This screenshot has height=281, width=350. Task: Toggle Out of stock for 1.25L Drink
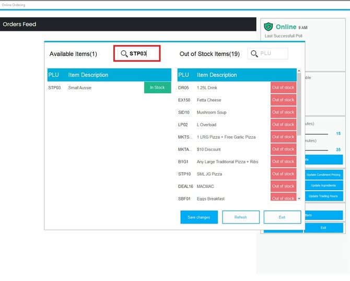click(x=283, y=88)
